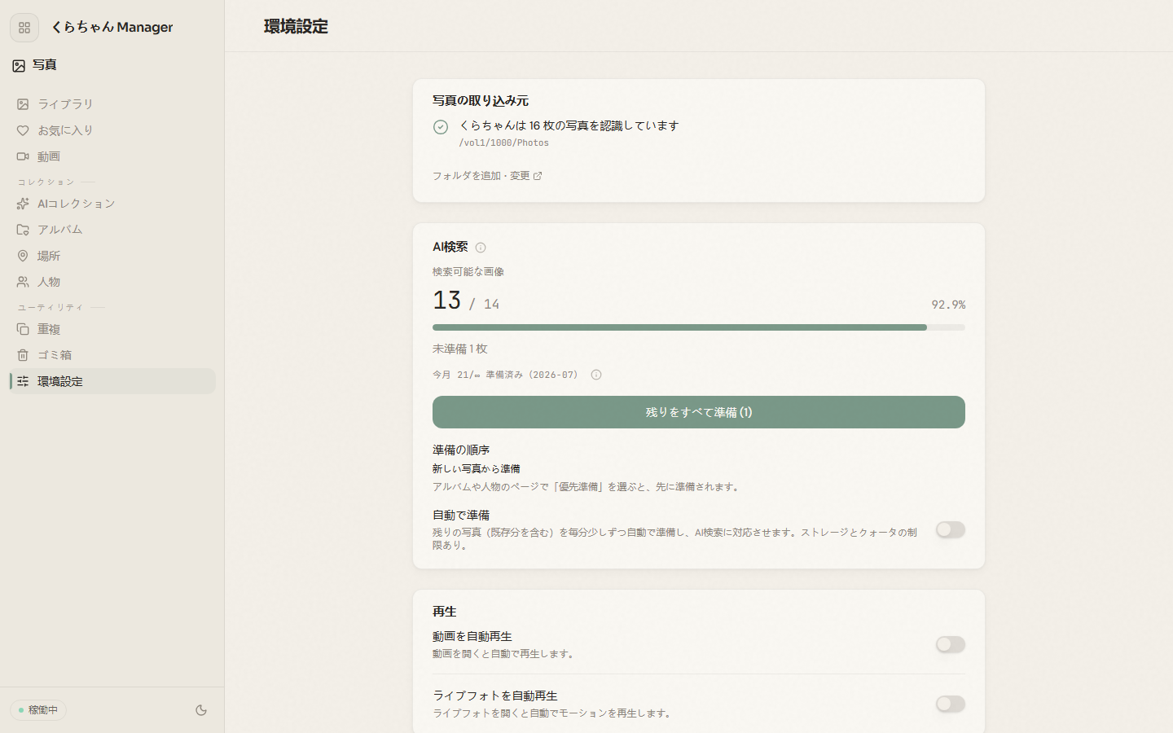The width and height of the screenshot is (1173, 733).
Task: Click the アルバム folder icon
Action: tap(23, 230)
